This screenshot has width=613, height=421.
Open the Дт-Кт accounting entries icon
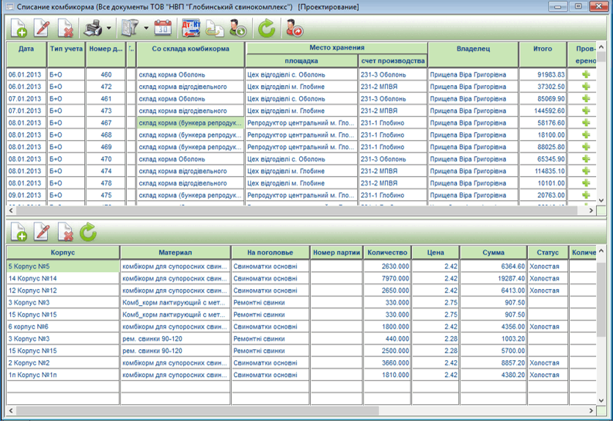pyautogui.click(x=190, y=29)
